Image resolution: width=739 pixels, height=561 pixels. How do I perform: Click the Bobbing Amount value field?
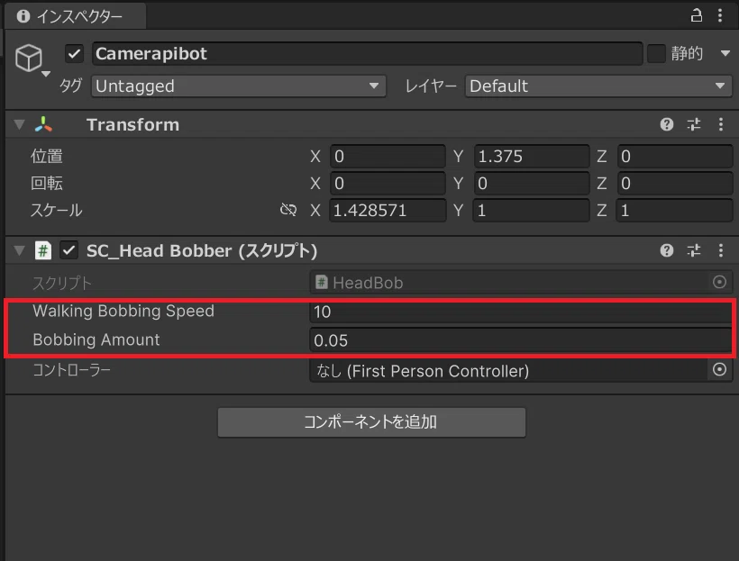(x=520, y=340)
